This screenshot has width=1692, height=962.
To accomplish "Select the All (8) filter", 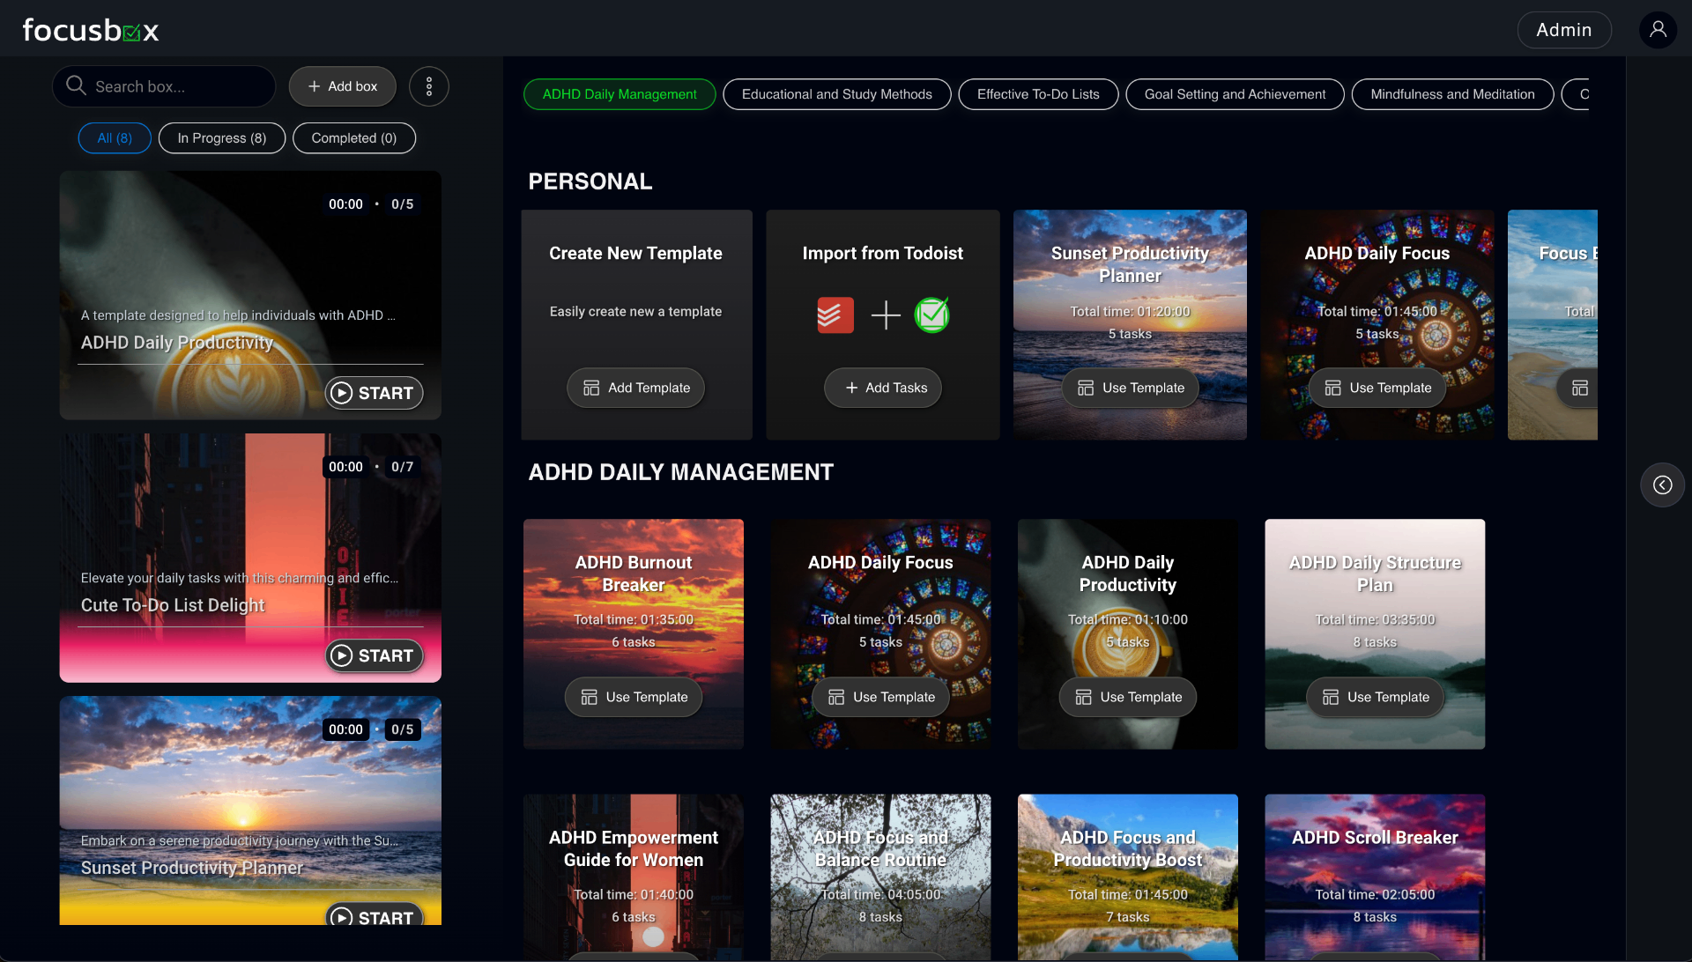I will tap(115, 138).
